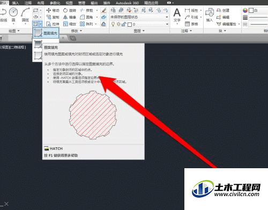The height and width of the screenshot is (210, 268).
Task: Click the Insert (插入) block tool
Action: click(x=210, y=15)
